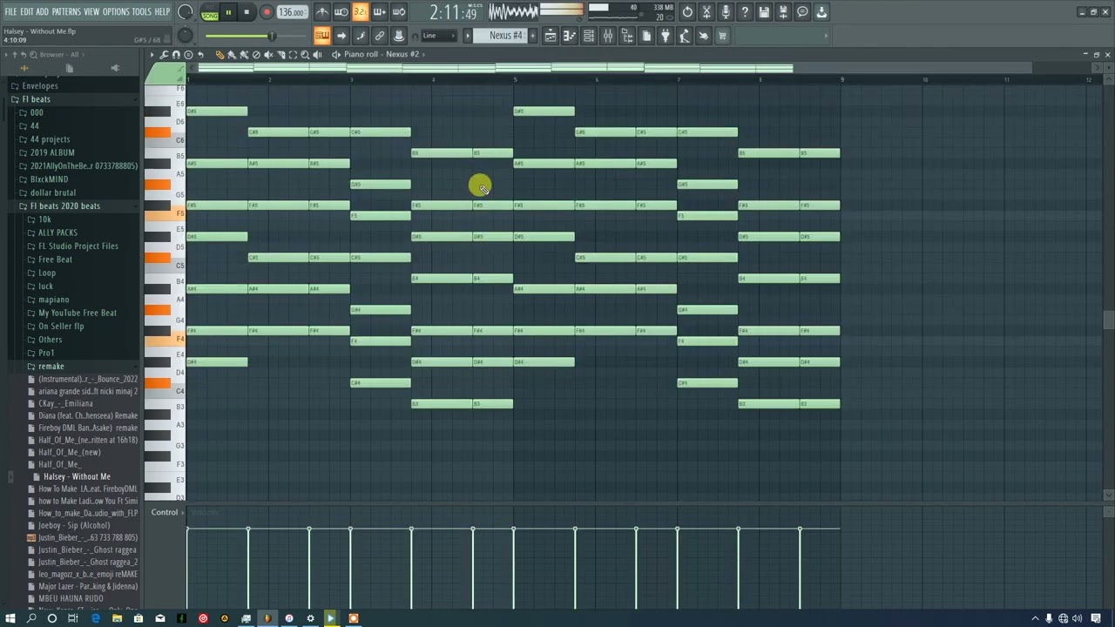
Task: Stop playback with the stop button
Action: point(247,12)
